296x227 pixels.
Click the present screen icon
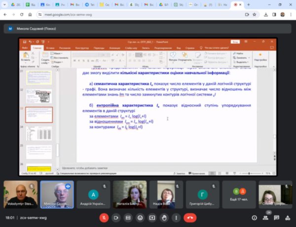pos(152,217)
